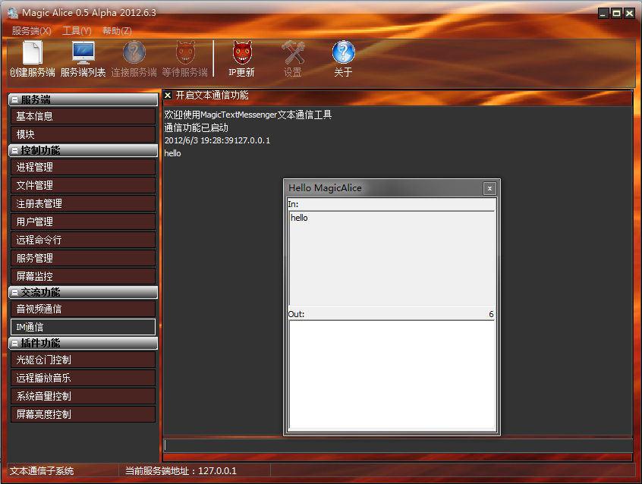Click the 通信功能已启动 log line

tap(196, 127)
